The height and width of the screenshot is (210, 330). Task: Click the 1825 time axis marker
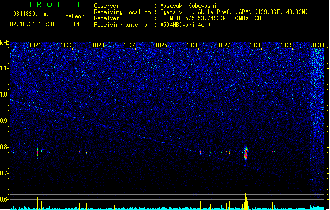click(161, 45)
